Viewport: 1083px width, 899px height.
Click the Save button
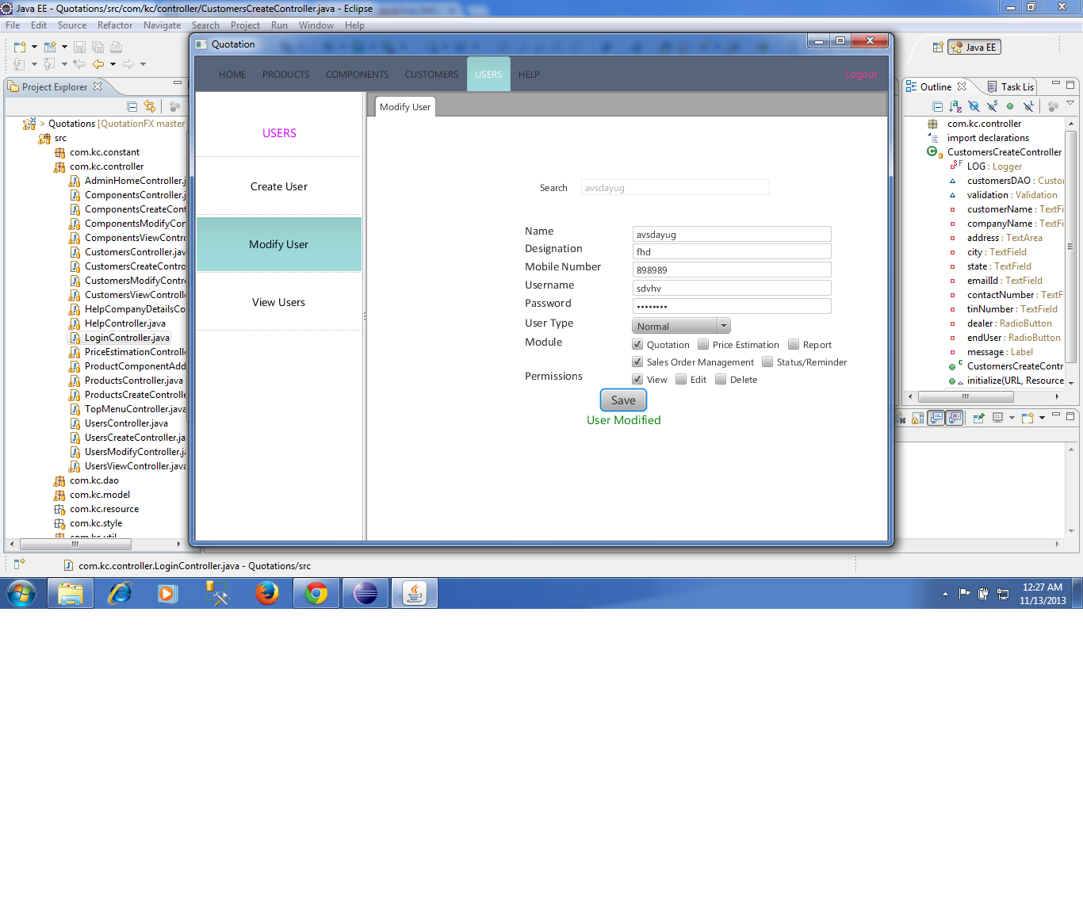pyautogui.click(x=623, y=400)
